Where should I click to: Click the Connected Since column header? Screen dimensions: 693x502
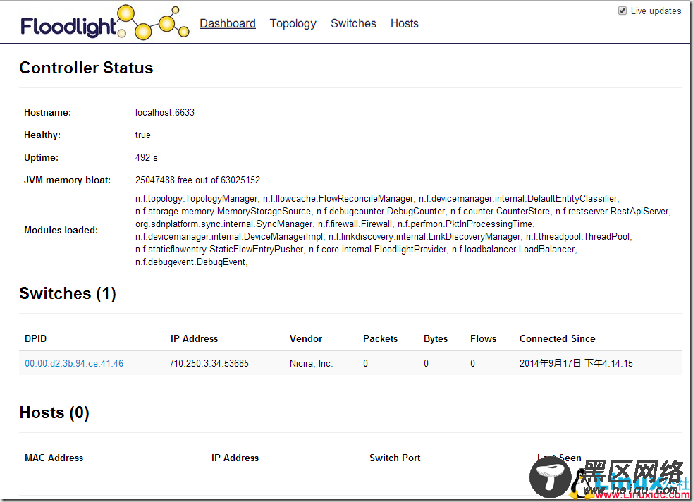coord(558,338)
